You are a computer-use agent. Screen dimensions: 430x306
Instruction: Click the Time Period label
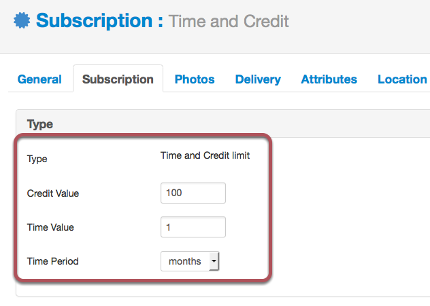(52, 261)
